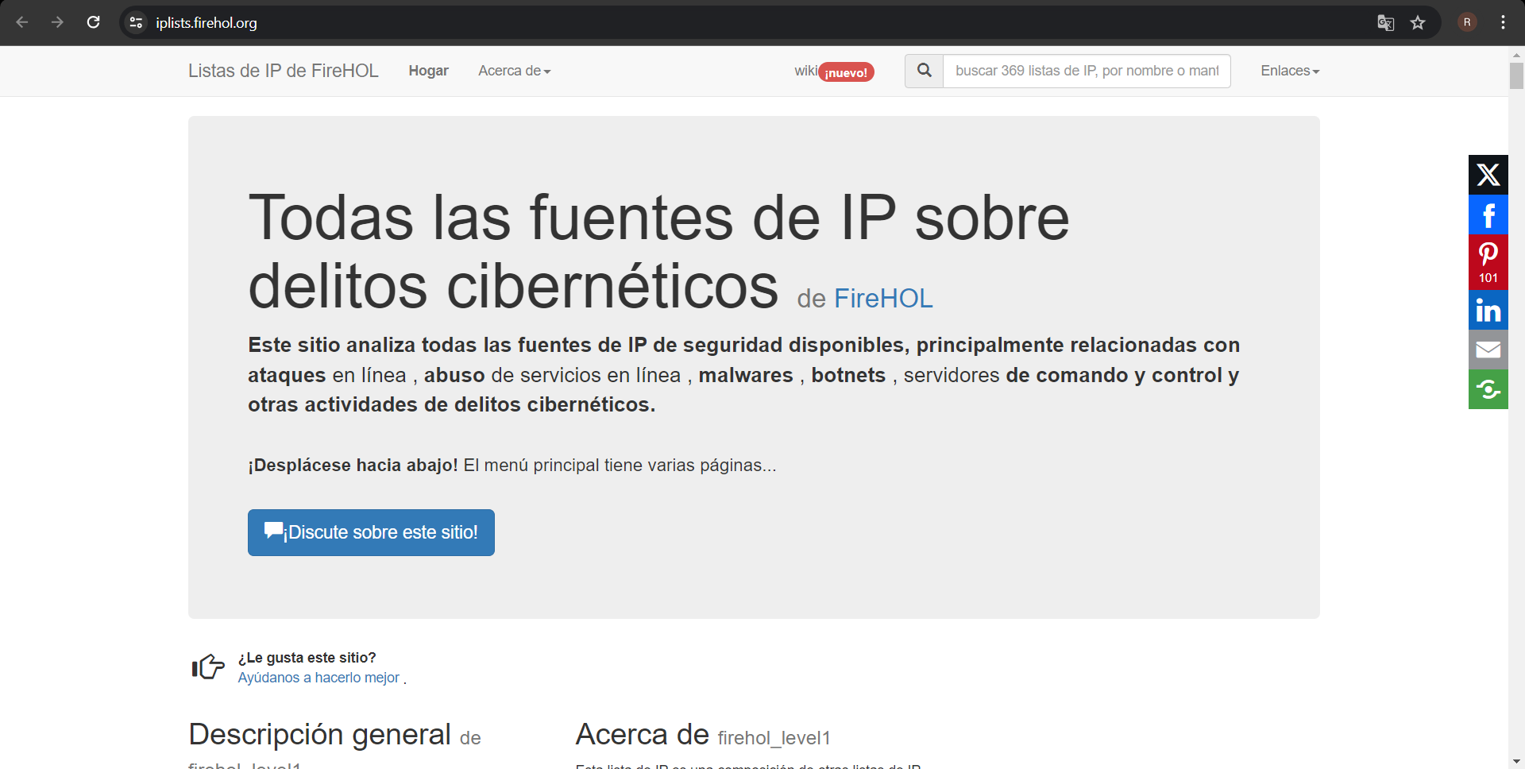This screenshot has width=1525, height=769.
Task: Share the page on X
Action: (x=1488, y=175)
